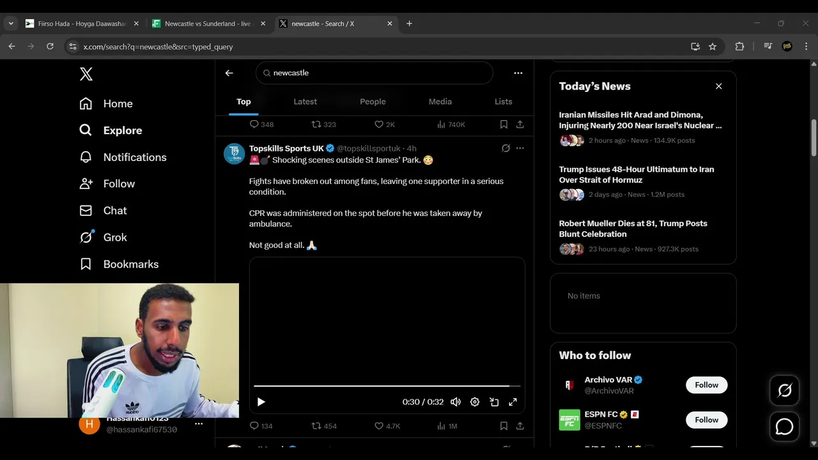This screenshot has width=818, height=460.
Task: Click back arrow beside search box
Action: [229, 73]
